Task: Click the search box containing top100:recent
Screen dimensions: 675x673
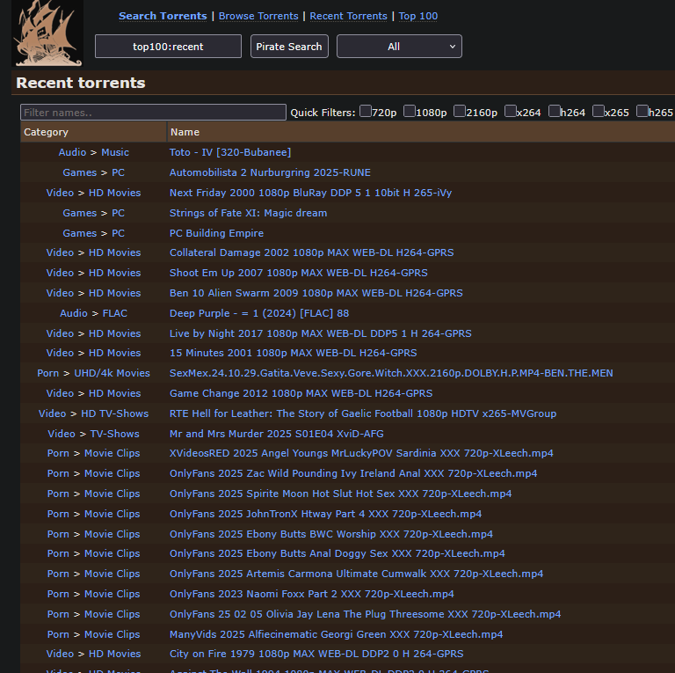Action: coord(168,47)
